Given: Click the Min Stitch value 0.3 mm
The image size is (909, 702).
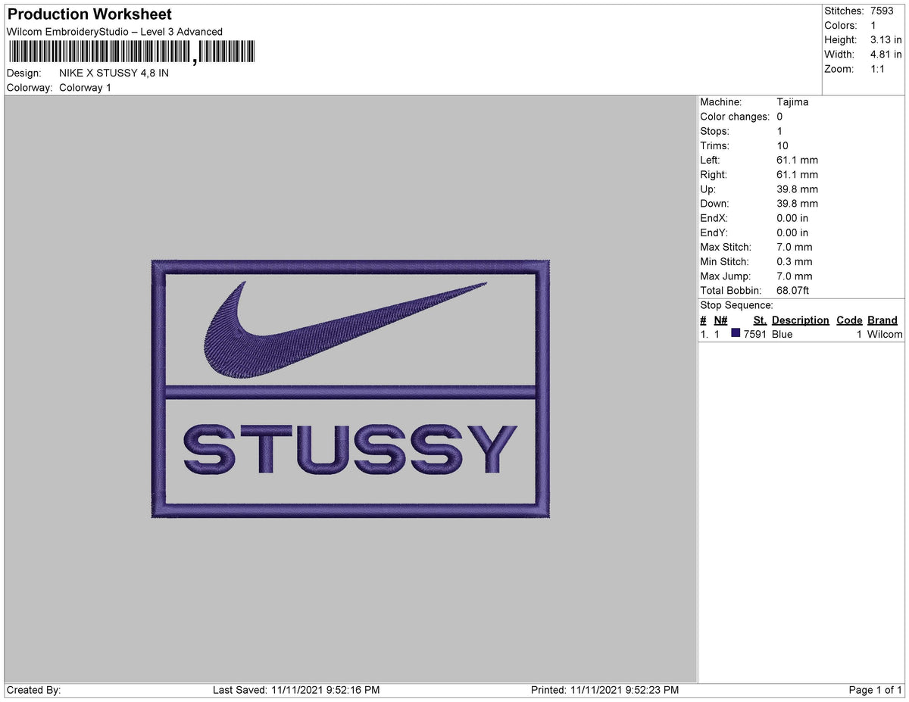Looking at the screenshot, I should [x=795, y=262].
